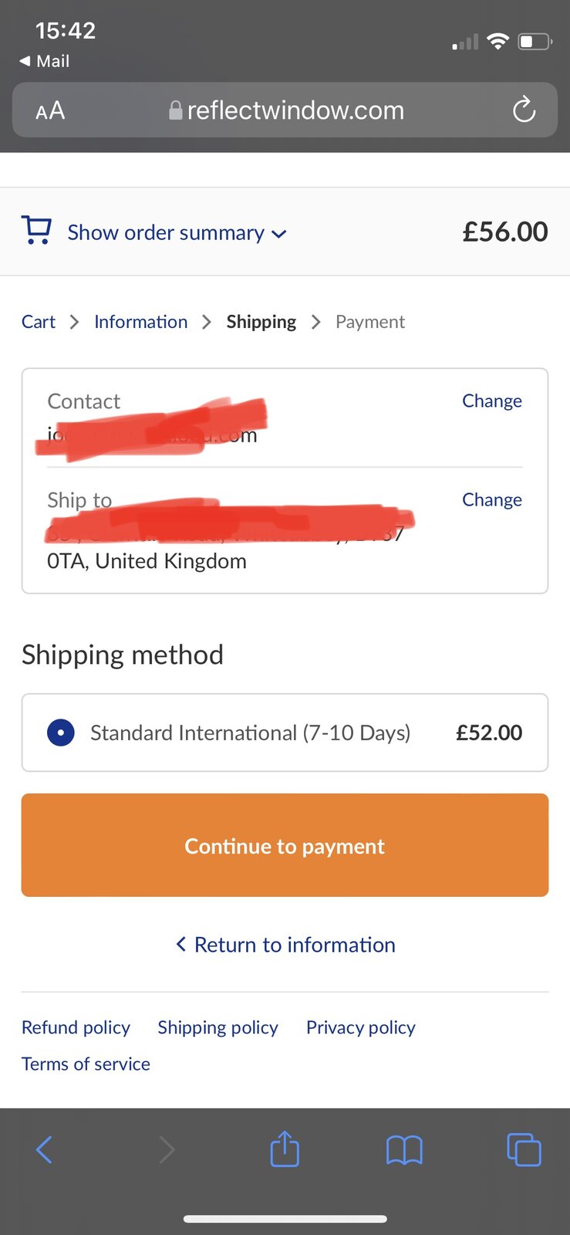Image resolution: width=570 pixels, height=1235 pixels.
Task: Tap the Safari back arrow
Action: [x=45, y=1149]
